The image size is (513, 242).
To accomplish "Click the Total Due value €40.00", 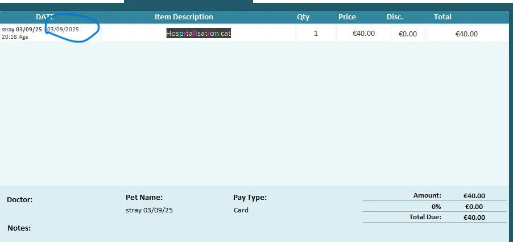I will click(x=474, y=218).
